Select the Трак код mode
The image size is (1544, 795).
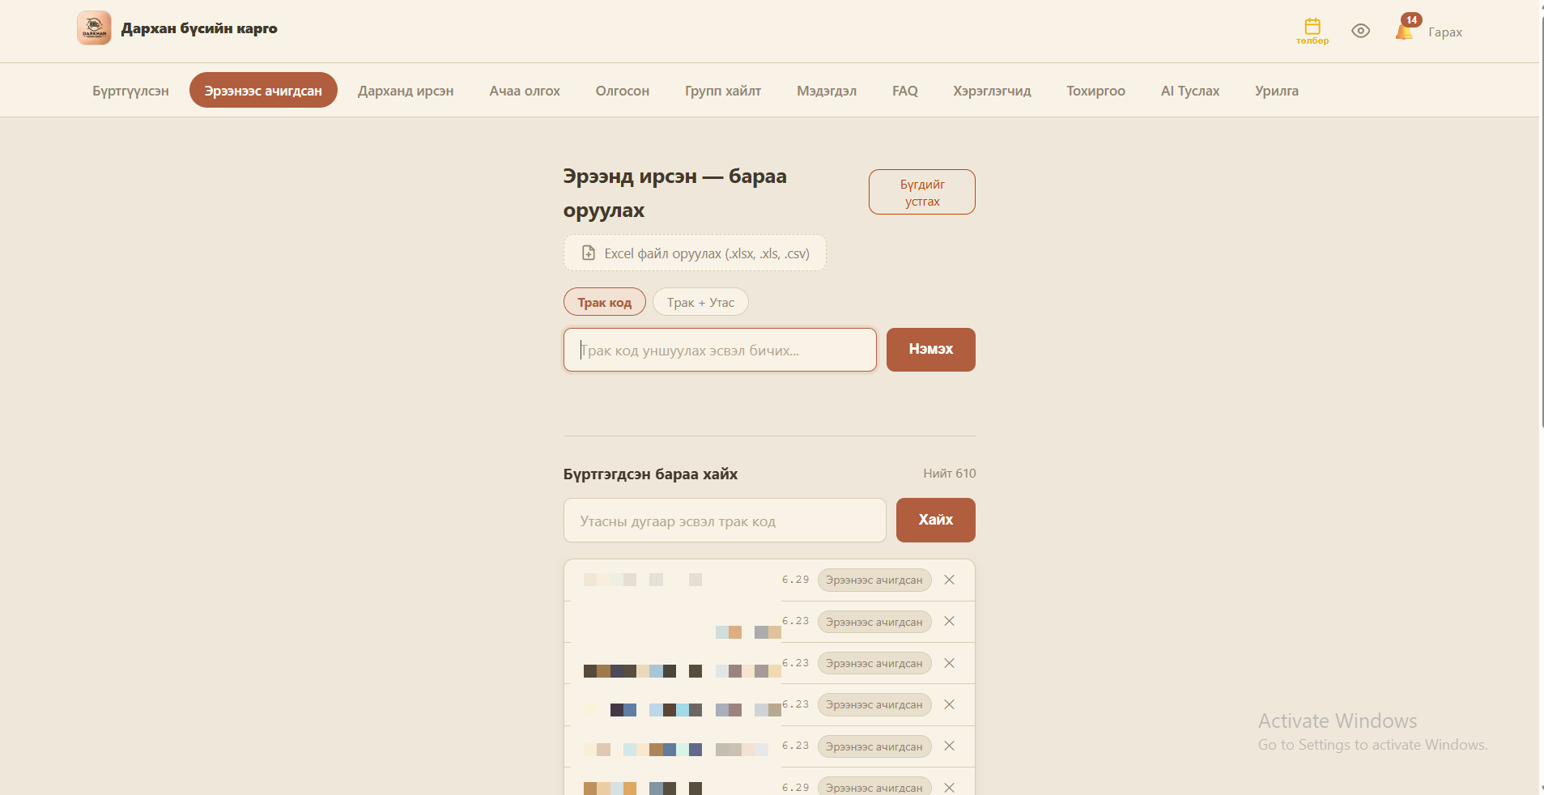(x=605, y=302)
